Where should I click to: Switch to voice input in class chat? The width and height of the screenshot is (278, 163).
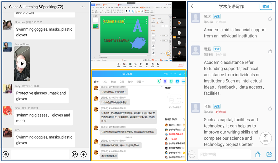(6, 154)
